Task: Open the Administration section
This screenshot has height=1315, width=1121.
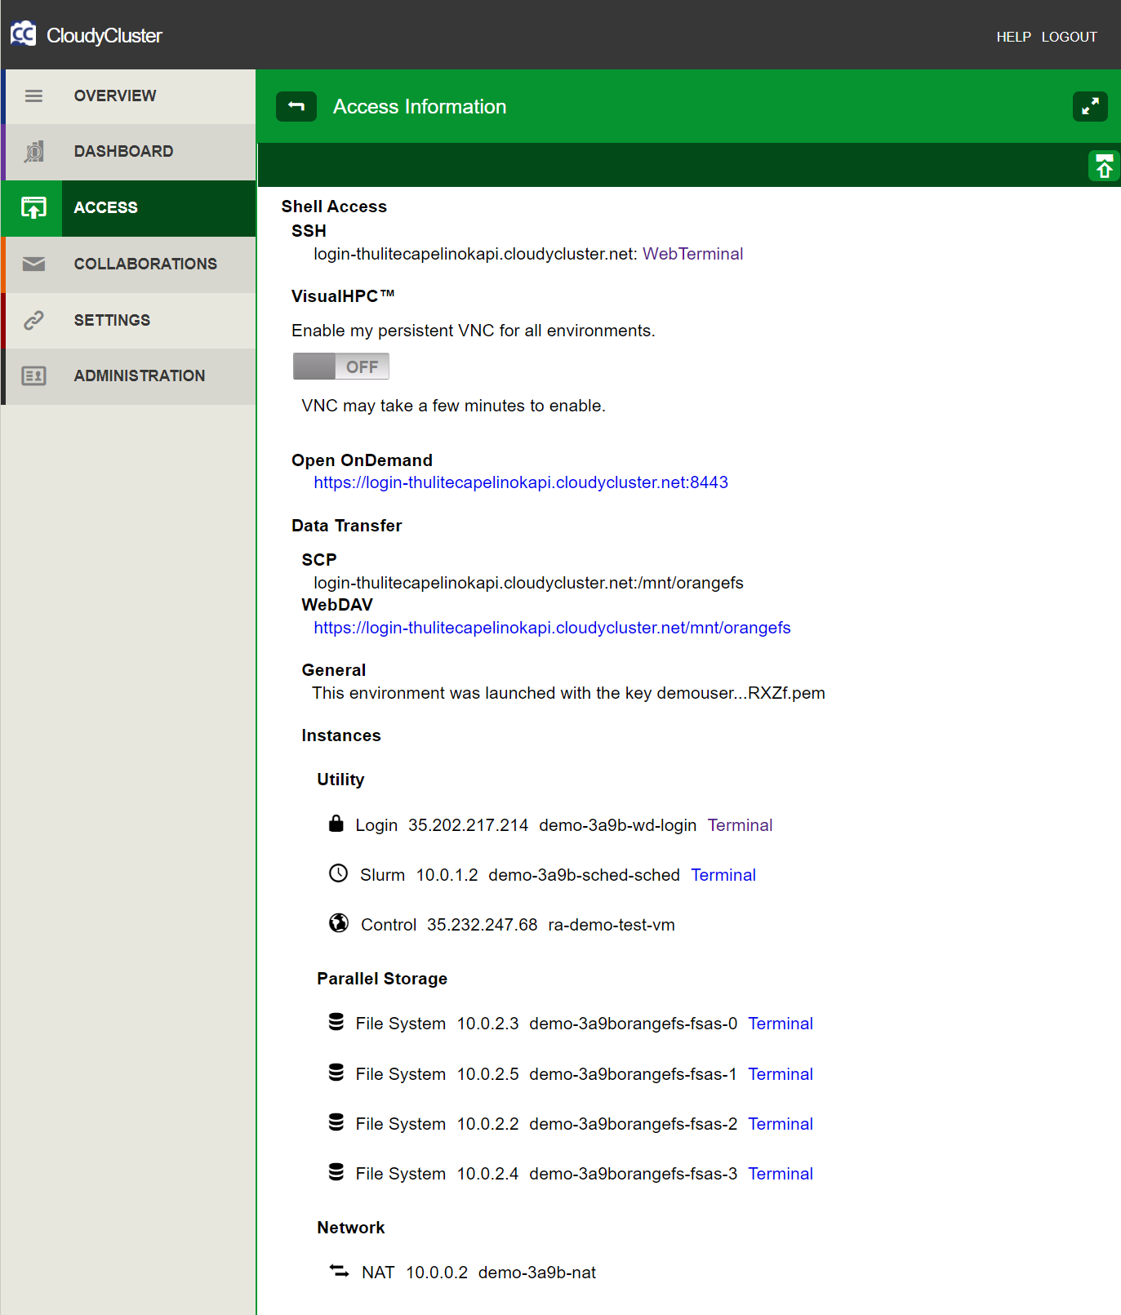Action: coord(129,376)
